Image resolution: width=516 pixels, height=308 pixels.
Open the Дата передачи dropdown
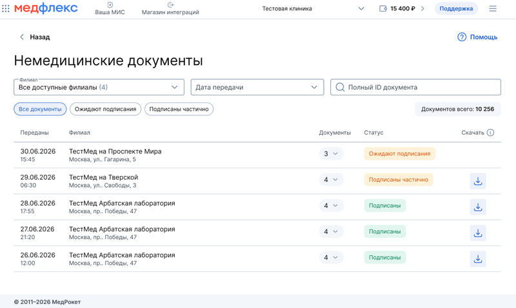(x=257, y=87)
